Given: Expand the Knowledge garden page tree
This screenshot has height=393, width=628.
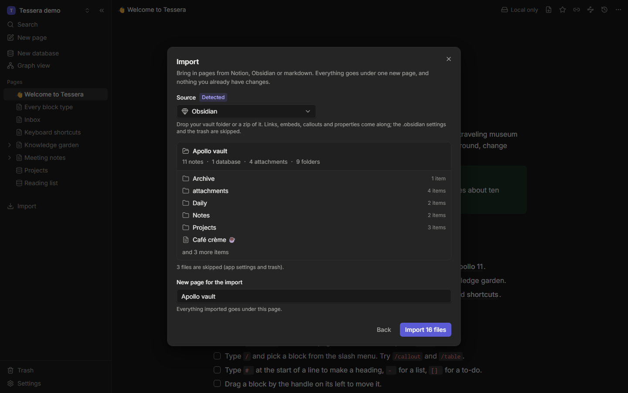Looking at the screenshot, I should click(10, 145).
